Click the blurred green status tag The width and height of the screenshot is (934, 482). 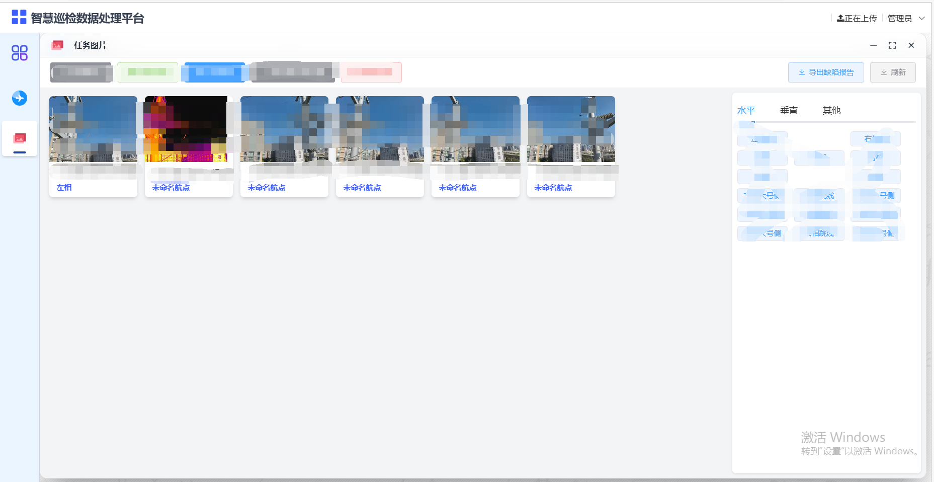tap(147, 72)
